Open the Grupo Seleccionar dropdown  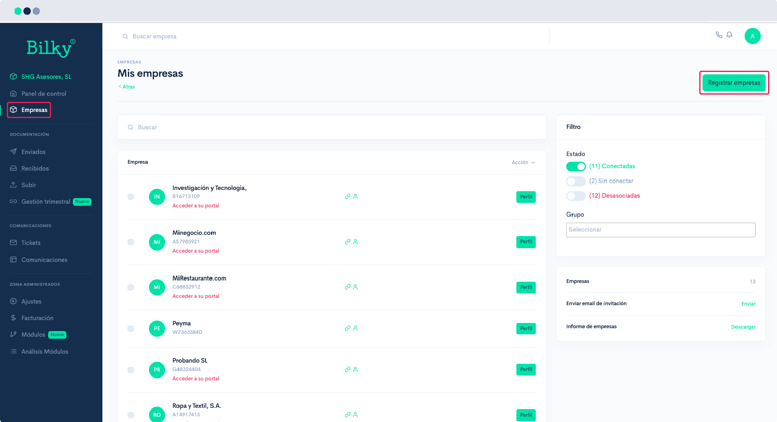(660, 230)
